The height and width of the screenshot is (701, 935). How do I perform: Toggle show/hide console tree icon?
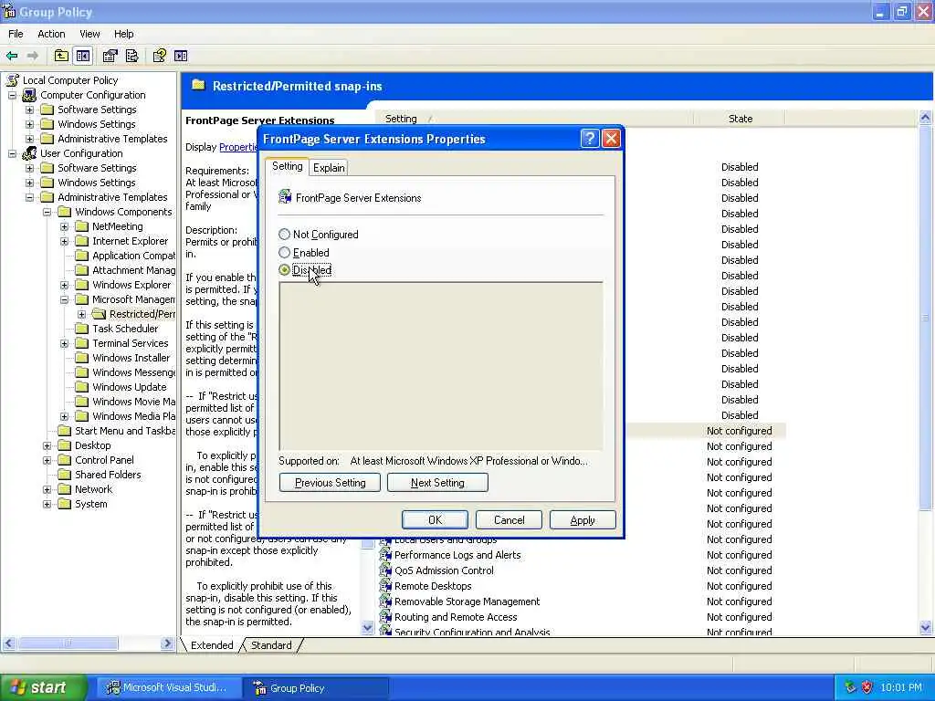(83, 56)
